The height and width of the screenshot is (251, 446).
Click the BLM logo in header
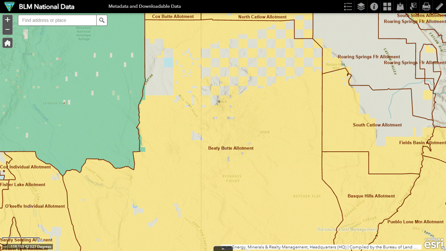[x=8, y=7]
